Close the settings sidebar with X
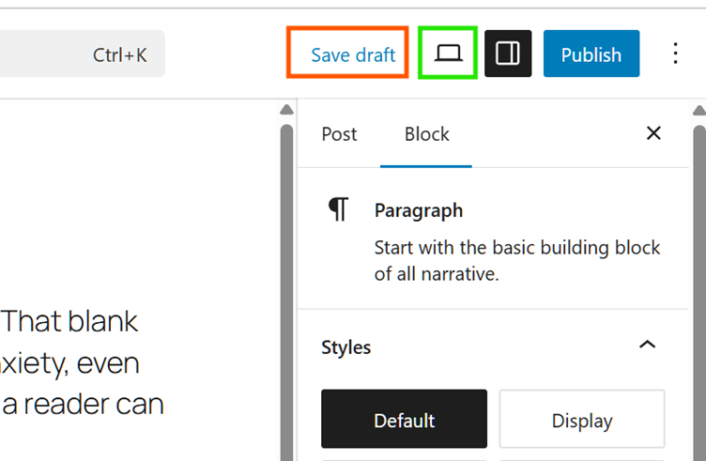Screen dimensions: 706x461 653,133
